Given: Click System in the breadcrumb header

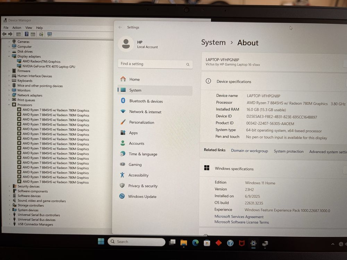Looking at the screenshot, I should coord(213,42).
